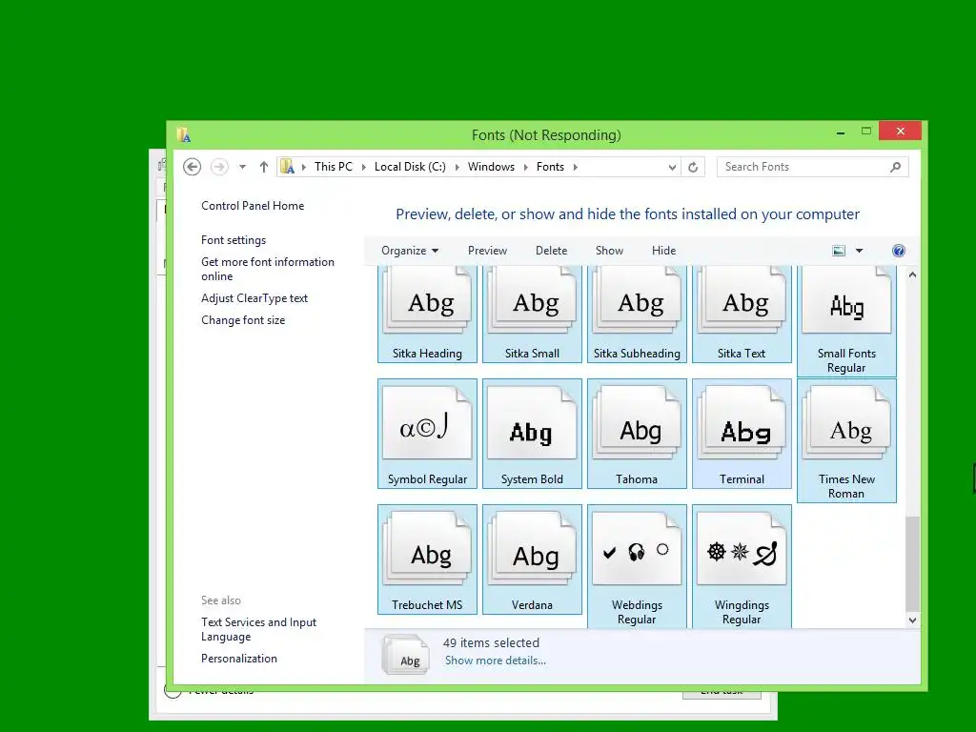Click Preview in the toolbar
976x732 pixels.
click(487, 251)
